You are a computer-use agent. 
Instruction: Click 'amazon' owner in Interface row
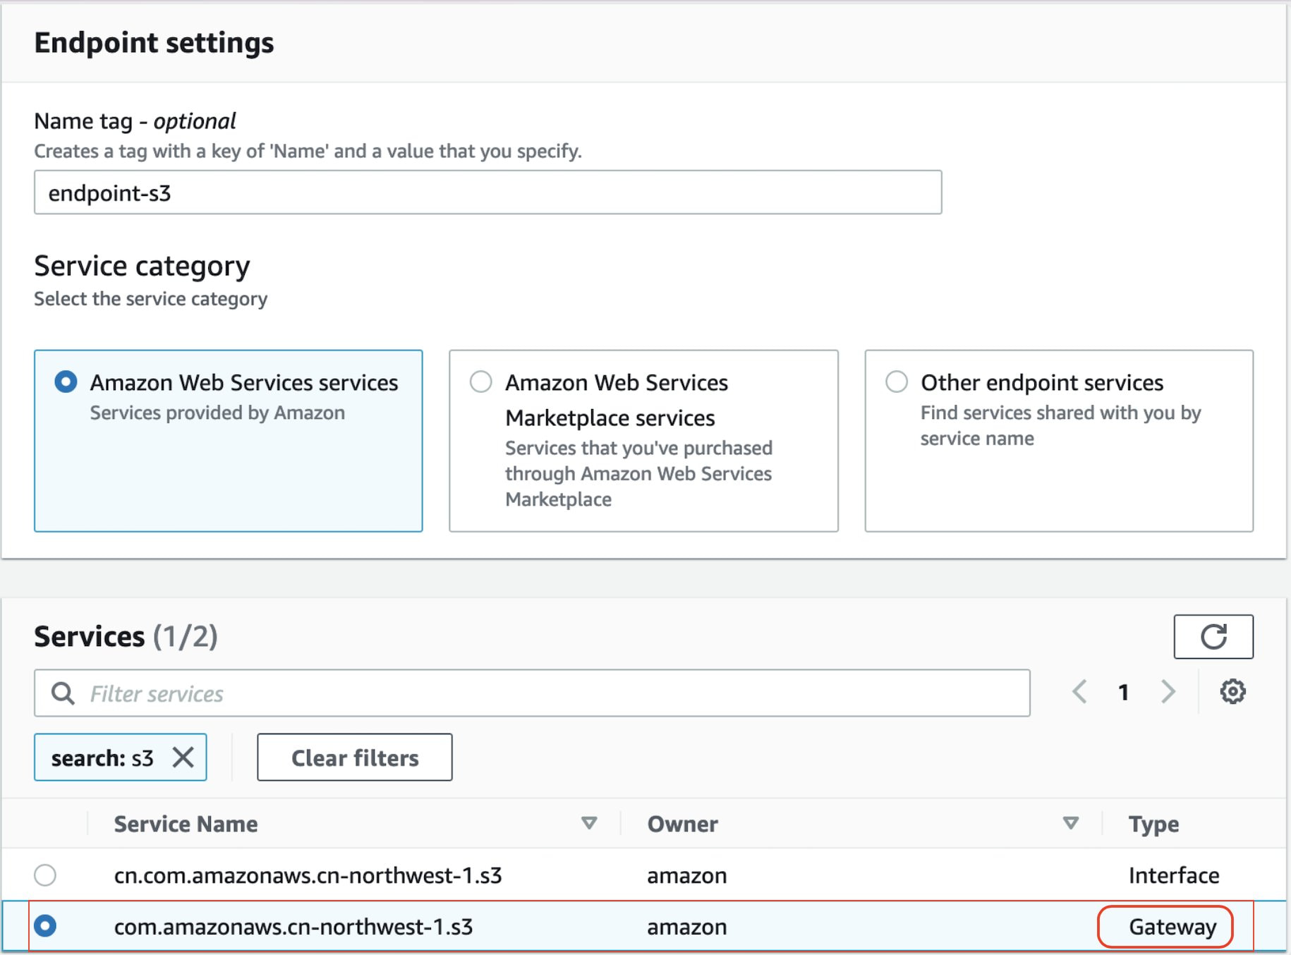coord(686,876)
